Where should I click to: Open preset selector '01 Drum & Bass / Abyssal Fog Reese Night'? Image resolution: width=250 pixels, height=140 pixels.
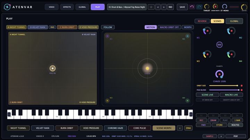(127, 7)
